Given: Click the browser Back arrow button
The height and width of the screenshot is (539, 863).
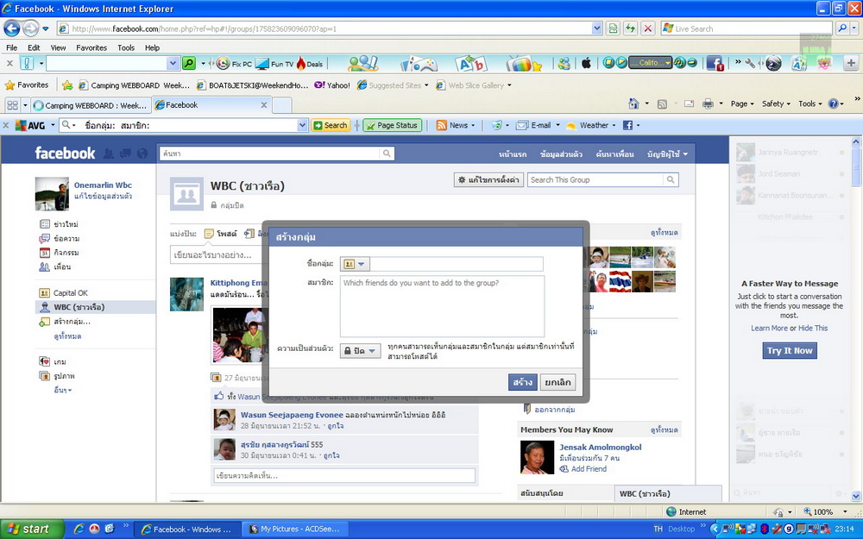Looking at the screenshot, I should 12,28.
